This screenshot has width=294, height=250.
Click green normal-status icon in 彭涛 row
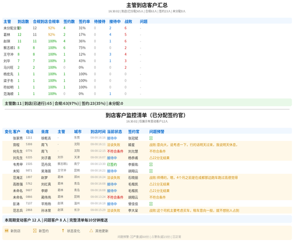(151, 204)
